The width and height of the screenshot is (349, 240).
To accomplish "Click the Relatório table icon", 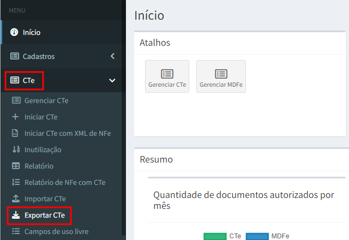I will coord(15,166).
